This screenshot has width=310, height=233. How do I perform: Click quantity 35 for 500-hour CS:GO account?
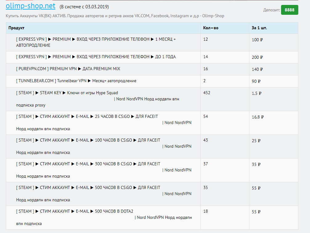[x=205, y=188]
